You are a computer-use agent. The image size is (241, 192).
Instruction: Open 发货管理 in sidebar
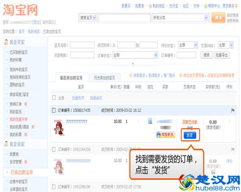tap(16, 162)
